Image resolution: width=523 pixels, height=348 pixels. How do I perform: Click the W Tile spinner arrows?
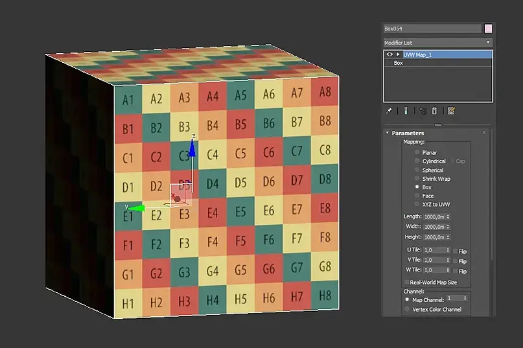click(x=448, y=270)
